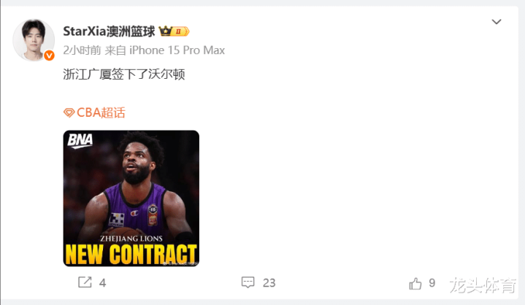Click the 2小时前 timestamp
This screenshot has width=525, height=305.
coord(82,50)
